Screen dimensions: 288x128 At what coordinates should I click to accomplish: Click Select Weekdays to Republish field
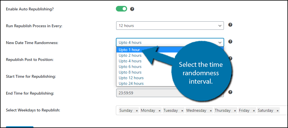(x=282, y=110)
